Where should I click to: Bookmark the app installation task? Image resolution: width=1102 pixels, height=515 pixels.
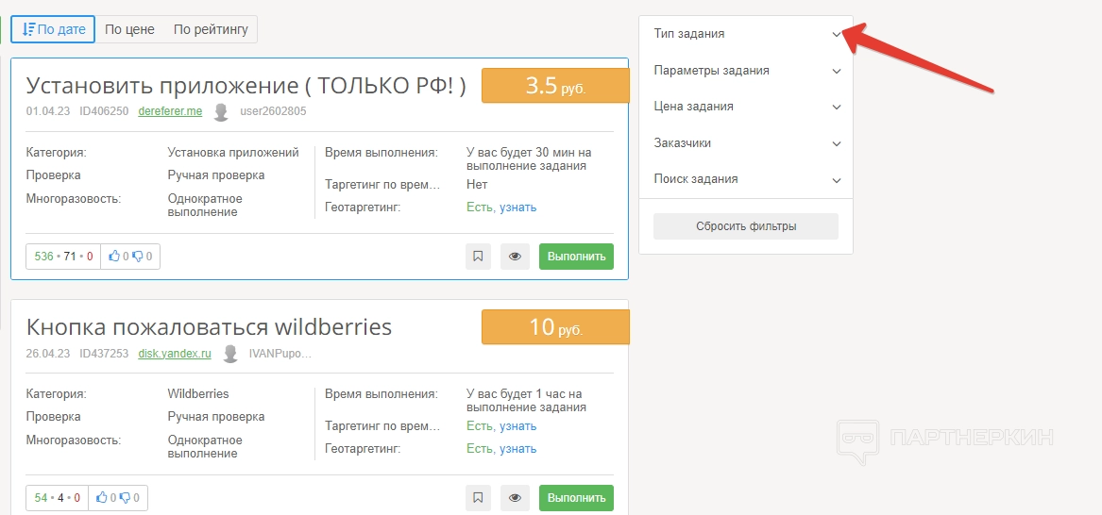point(478,257)
